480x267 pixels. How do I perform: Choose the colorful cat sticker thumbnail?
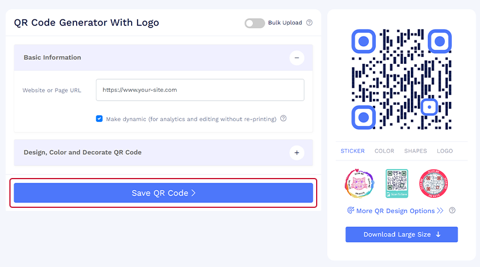click(x=359, y=183)
